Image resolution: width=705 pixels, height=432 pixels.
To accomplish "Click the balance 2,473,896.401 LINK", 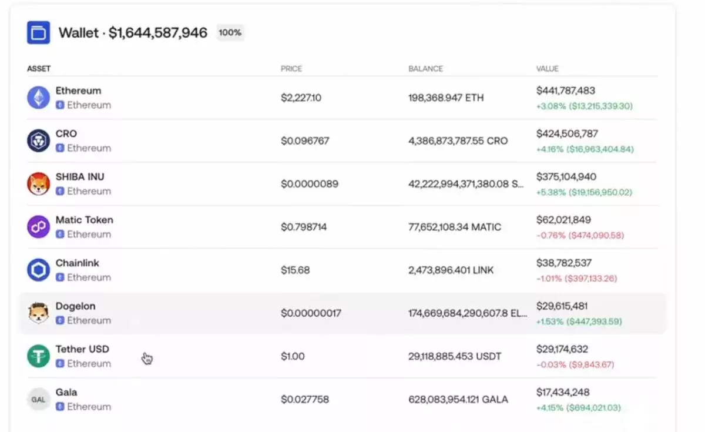I will click(451, 270).
